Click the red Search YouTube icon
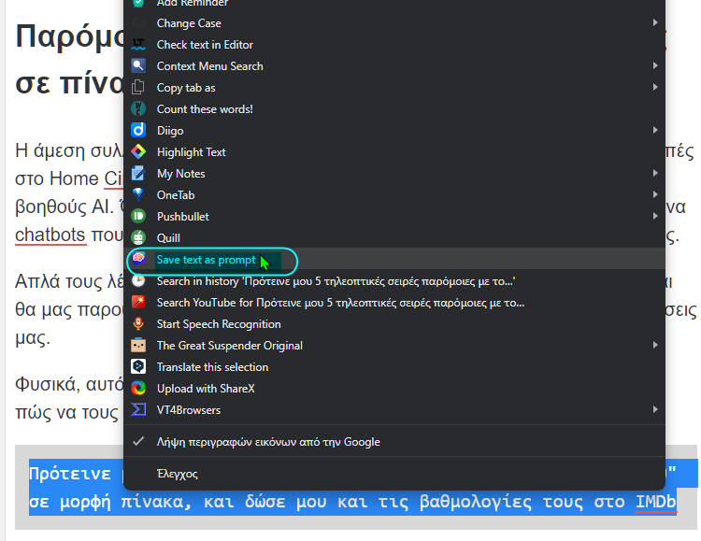Image resolution: width=701 pixels, height=541 pixels. pyautogui.click(x=138, y=302)
